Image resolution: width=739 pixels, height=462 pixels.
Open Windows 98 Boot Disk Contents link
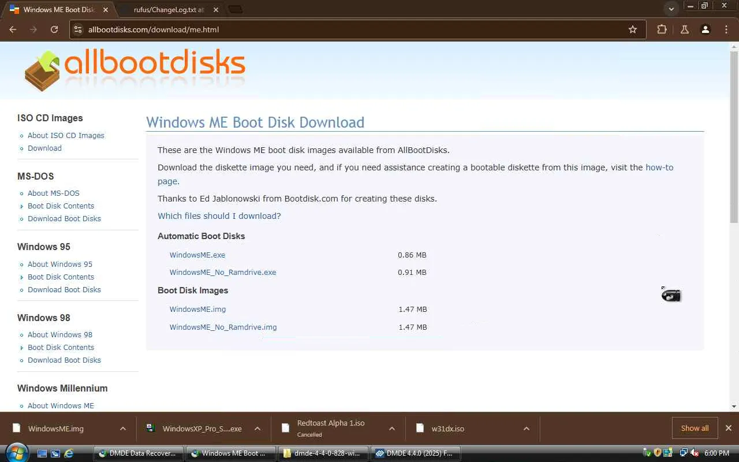tap(61, 347)
